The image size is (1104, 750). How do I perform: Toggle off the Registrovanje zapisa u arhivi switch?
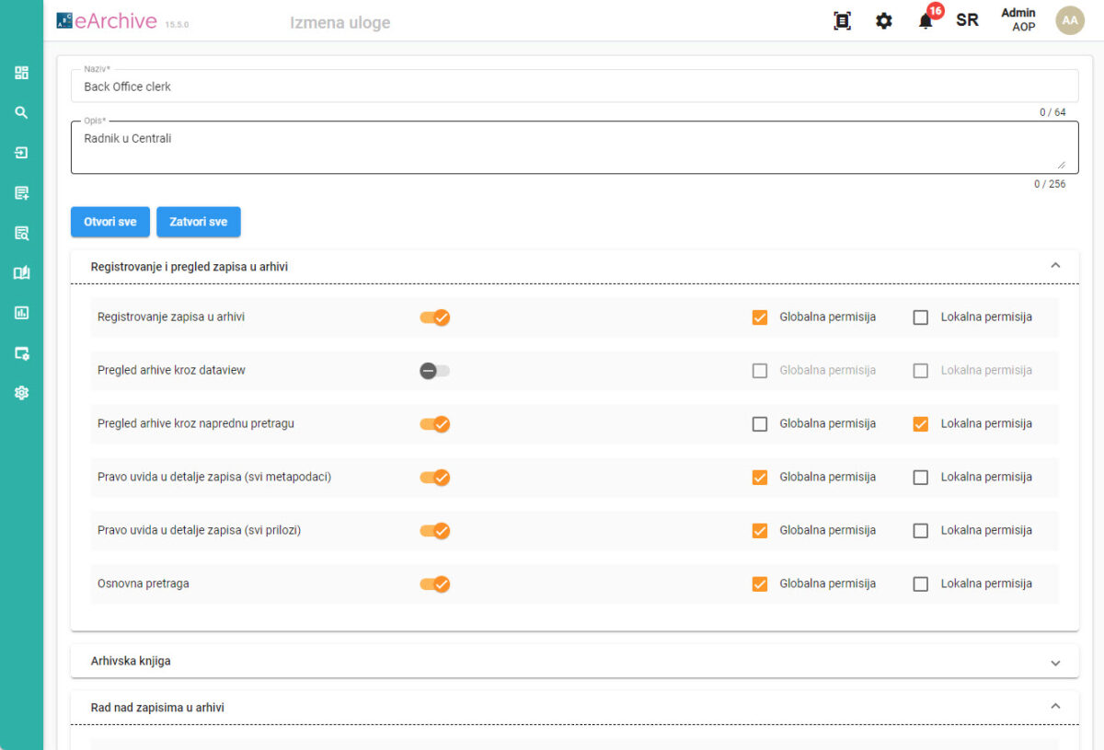[x=435, y=317]
